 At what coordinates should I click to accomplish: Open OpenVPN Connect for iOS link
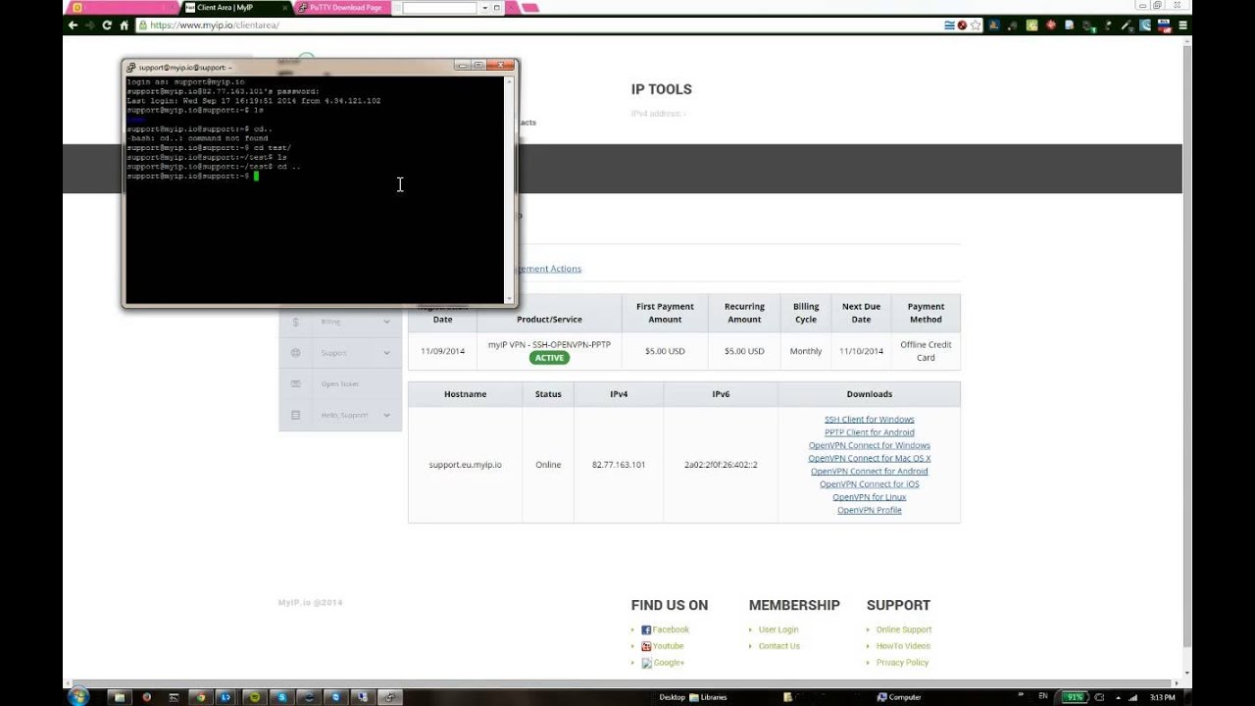pyautogui.click(x=870, y=484)
